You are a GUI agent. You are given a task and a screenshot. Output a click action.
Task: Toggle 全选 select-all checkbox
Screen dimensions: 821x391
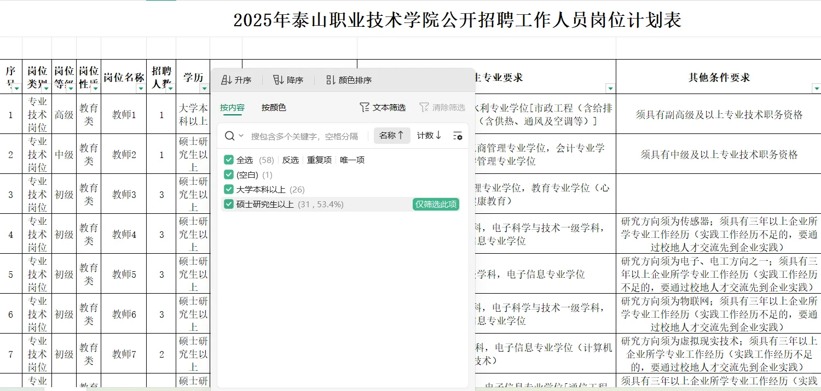click(229, 160)
